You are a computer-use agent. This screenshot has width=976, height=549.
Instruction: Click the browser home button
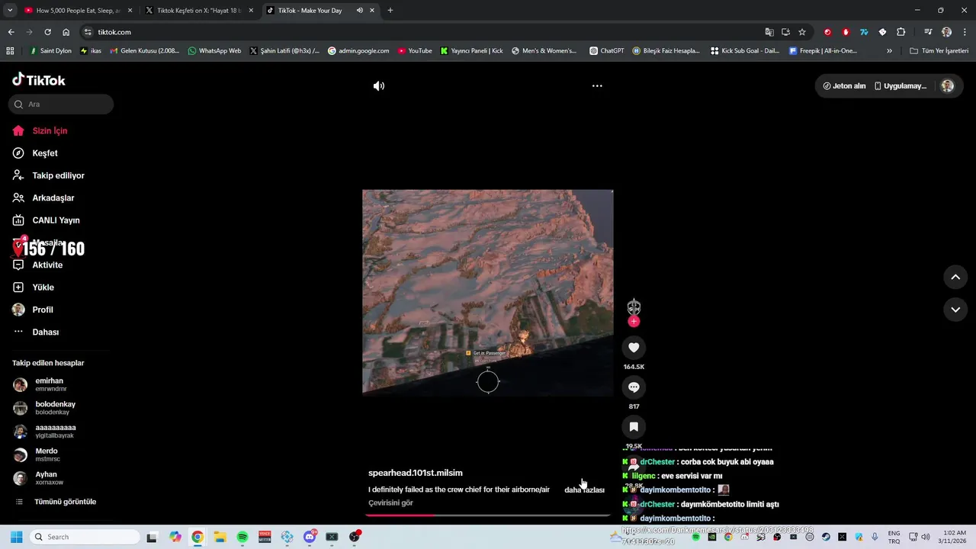66,32
